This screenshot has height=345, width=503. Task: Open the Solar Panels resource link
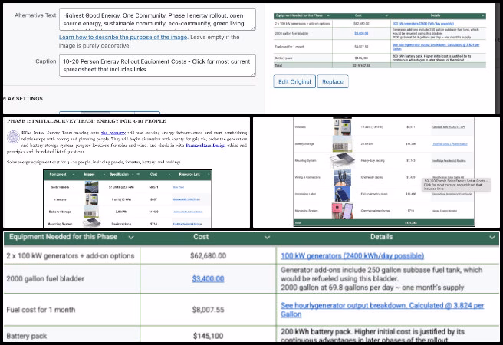tap(179, 187)
